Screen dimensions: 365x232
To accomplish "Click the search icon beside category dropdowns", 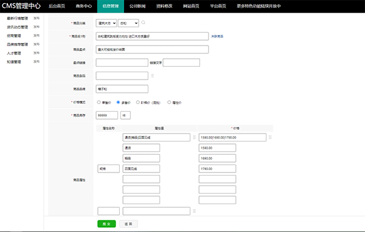I will pyautogui.click(x=143, y=22).
